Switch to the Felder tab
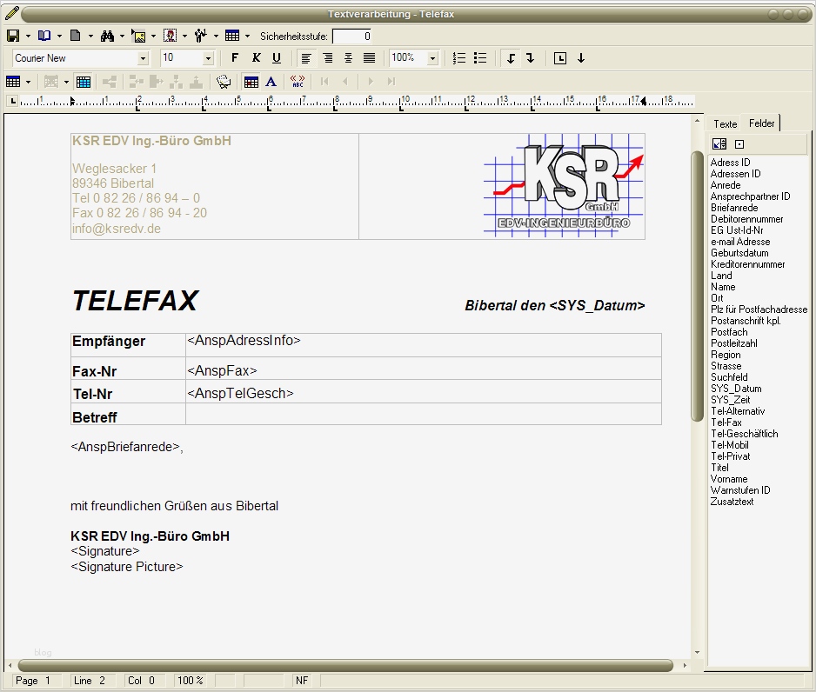 pos(761,123)
